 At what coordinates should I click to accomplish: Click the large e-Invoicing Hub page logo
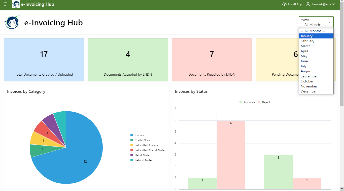pos(12,22)
